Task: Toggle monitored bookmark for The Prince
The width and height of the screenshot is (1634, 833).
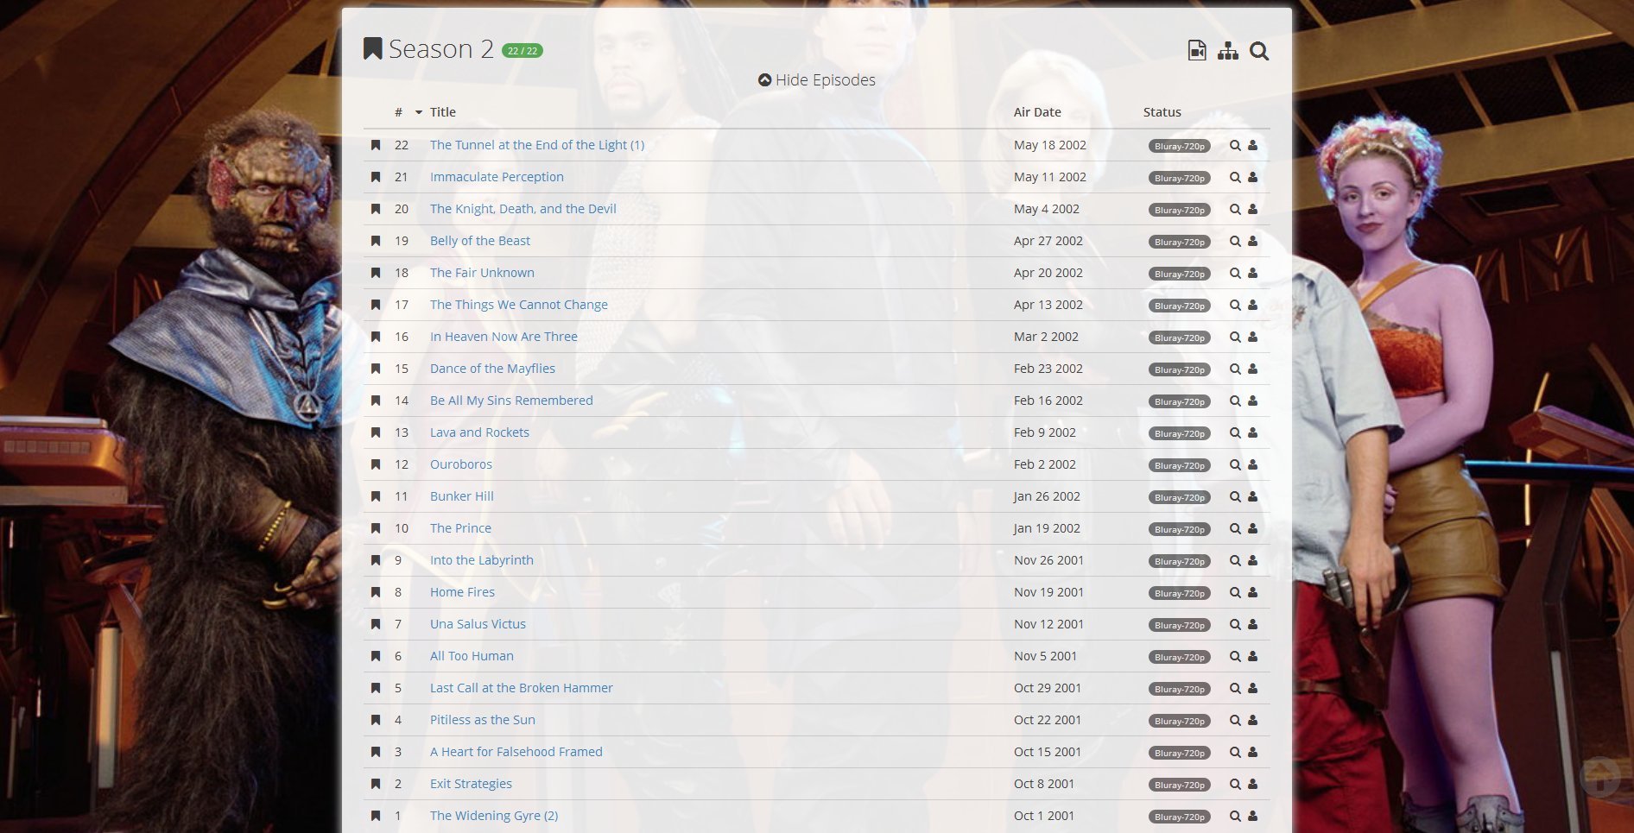Action: 376,528
